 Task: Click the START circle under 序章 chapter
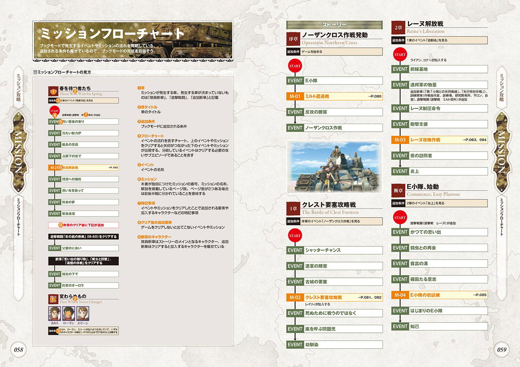point(295,66)
